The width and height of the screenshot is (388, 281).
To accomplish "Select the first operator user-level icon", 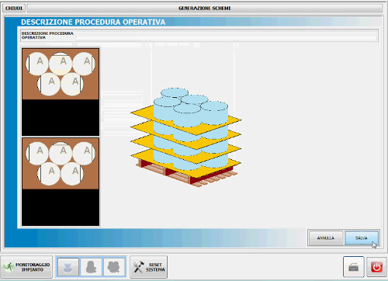I will 68,267.
